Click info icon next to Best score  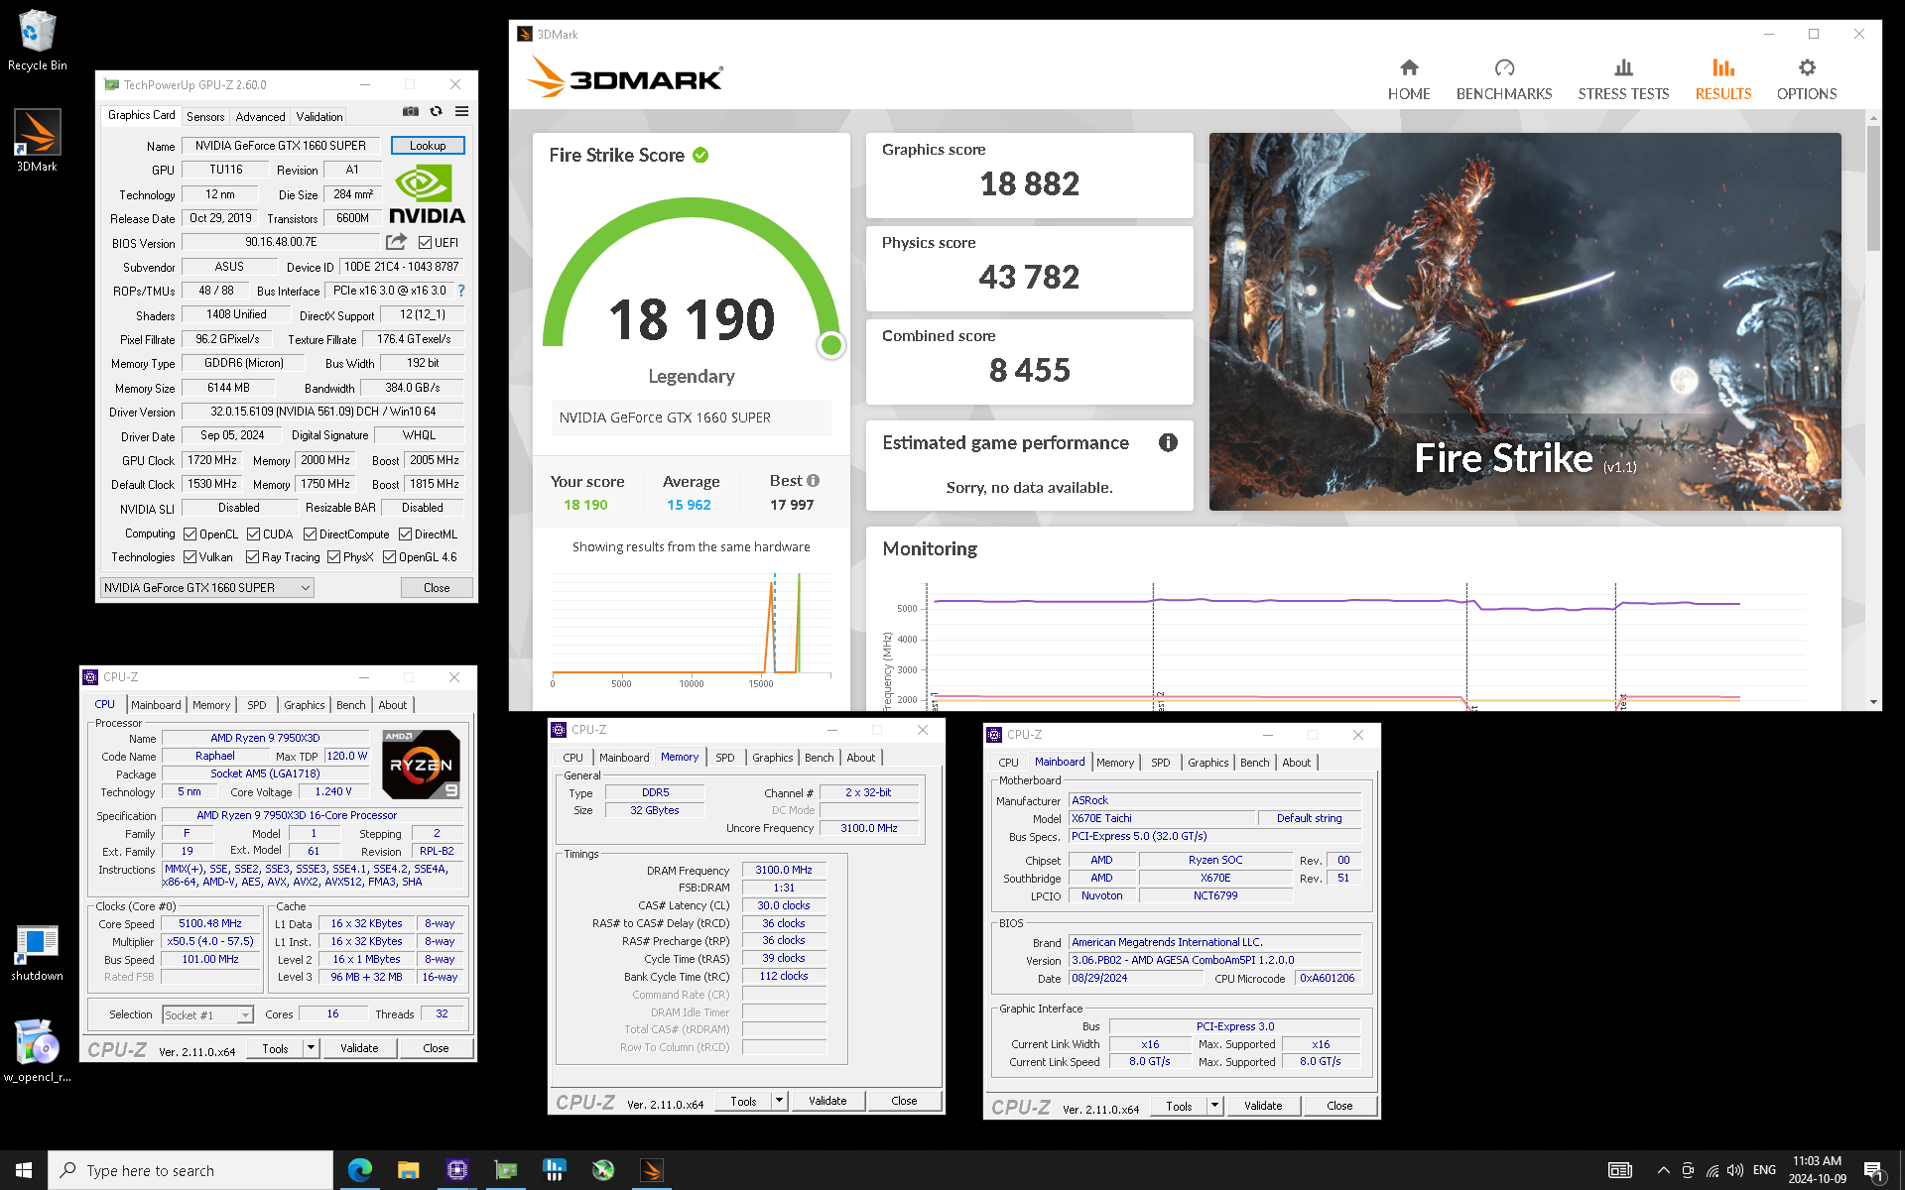(813, 481)
